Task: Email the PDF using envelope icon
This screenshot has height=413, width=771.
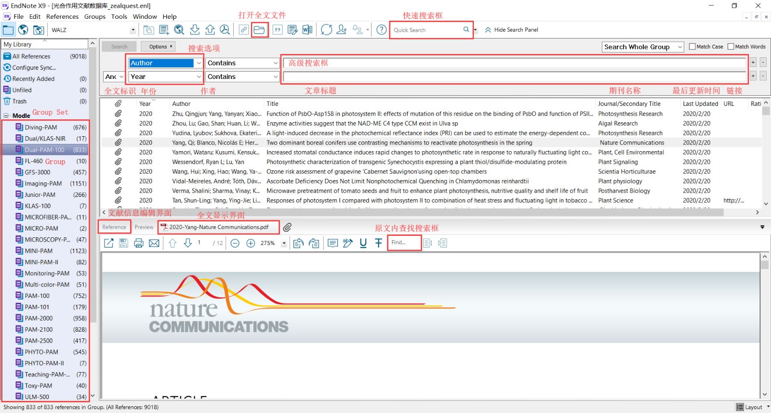Action: 154,243
